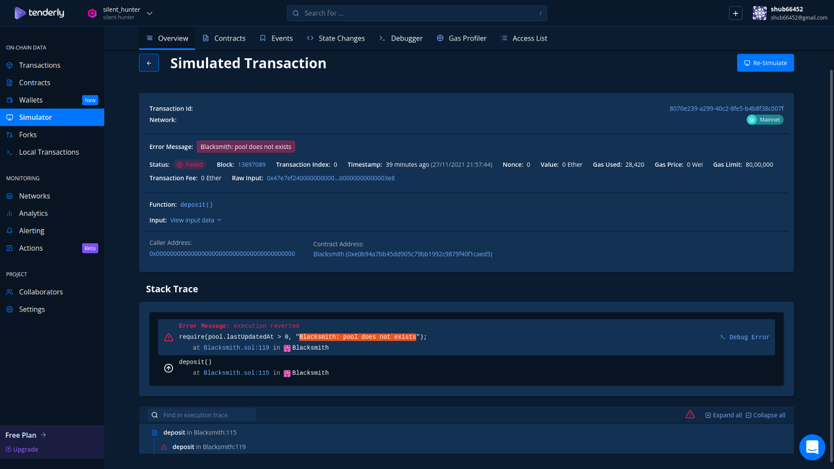Click the stack trace warning triangle icon
The width and height of the screenshot is (834, 469).
click(168, 337)
